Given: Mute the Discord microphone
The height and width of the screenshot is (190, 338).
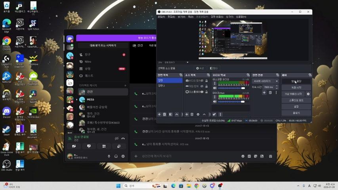Looking at the screenshot, I should tap(109, 156).
